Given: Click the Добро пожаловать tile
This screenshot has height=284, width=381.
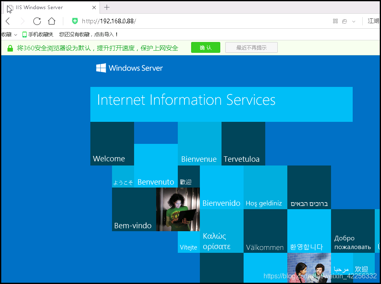Looking at the screenshot, I should pos(353,231).
